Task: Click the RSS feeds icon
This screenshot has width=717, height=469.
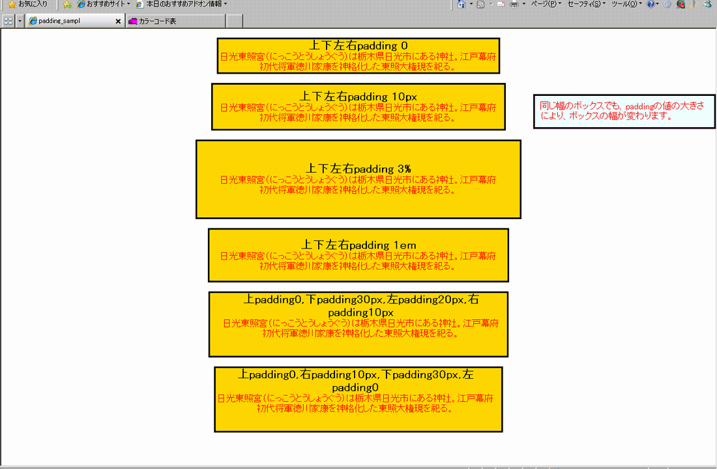Action: coord(480,4)
